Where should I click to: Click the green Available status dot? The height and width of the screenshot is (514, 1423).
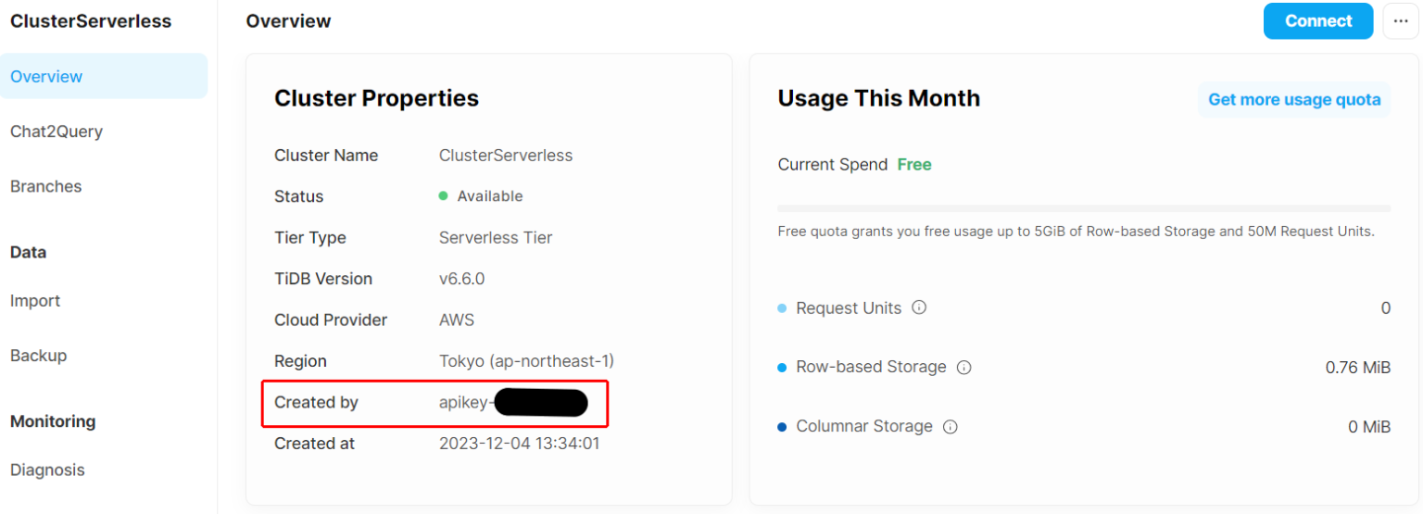(443, 196)
